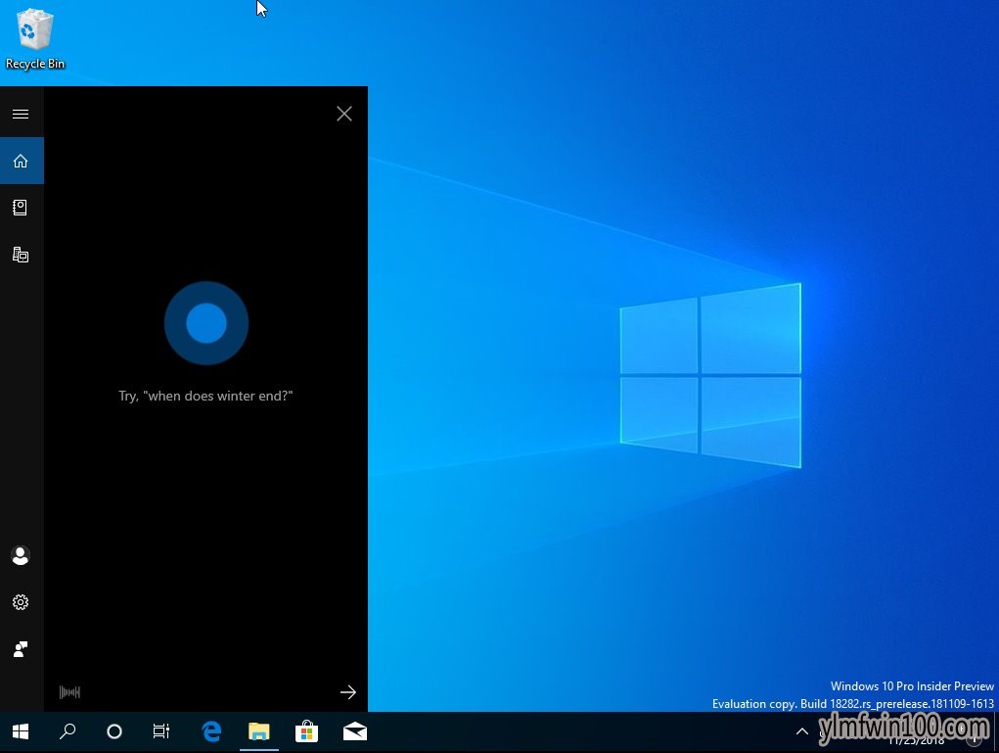Open the Cortana Devices icon

pos(21,255)
